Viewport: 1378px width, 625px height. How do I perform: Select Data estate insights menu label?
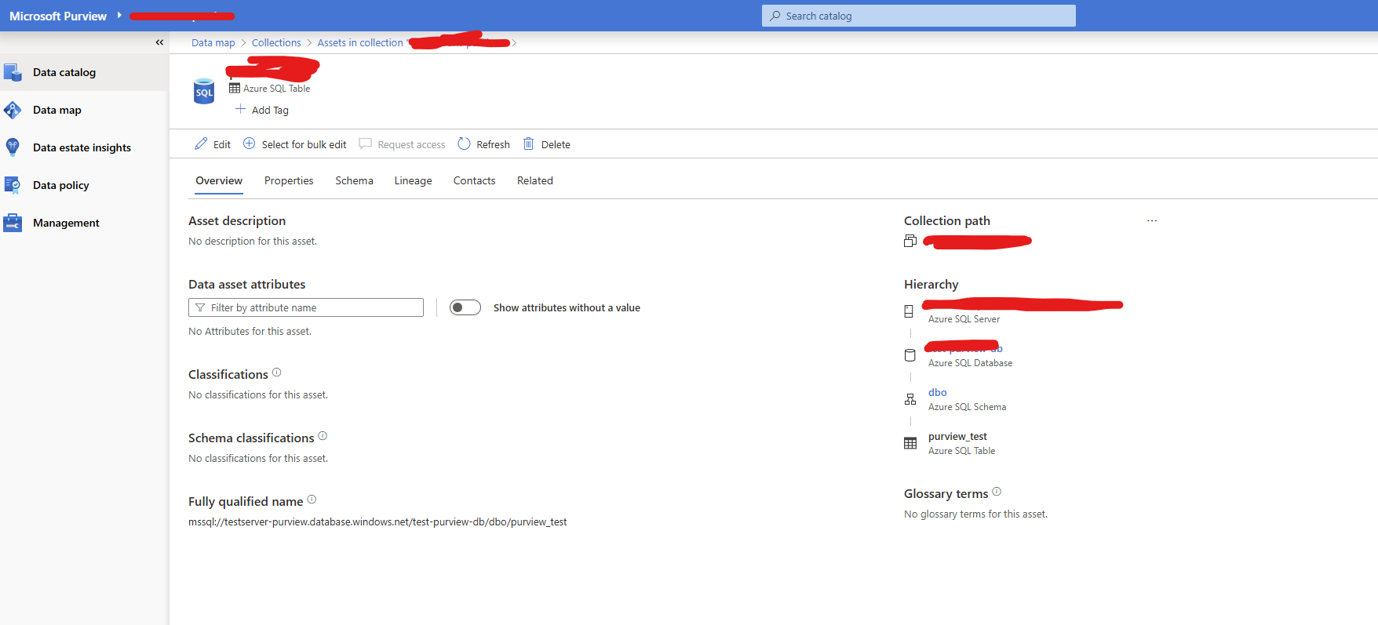pyautogui.click(x=82, y=147)
